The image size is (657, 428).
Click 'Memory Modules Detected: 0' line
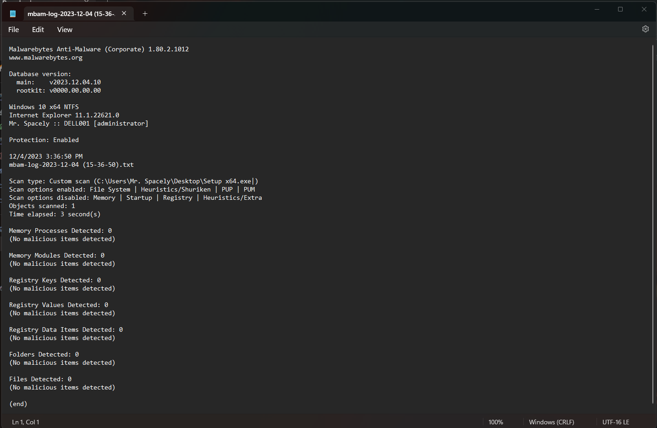click(x=57, y=255)
